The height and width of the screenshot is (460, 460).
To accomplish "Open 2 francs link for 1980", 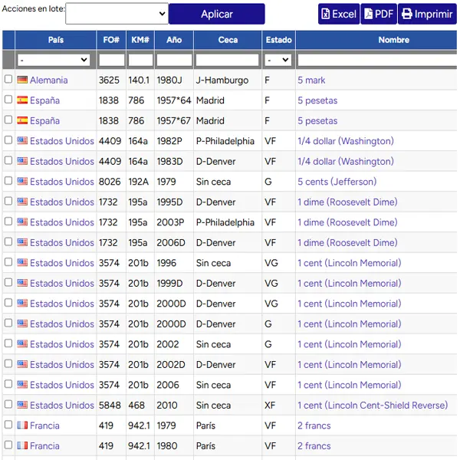I will coord(314,446).
